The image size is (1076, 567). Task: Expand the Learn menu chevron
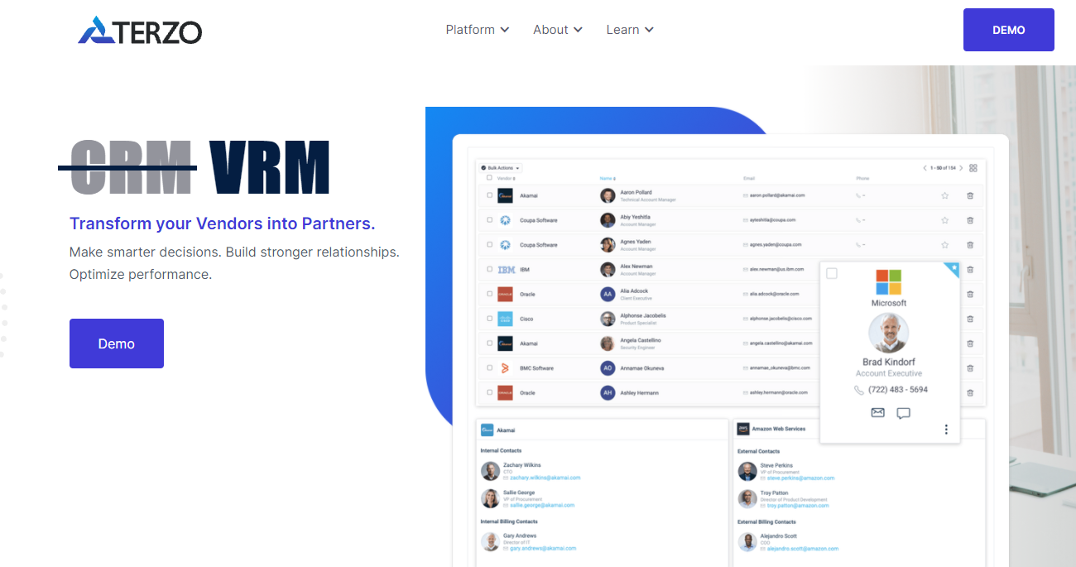(x=649, y=30)
